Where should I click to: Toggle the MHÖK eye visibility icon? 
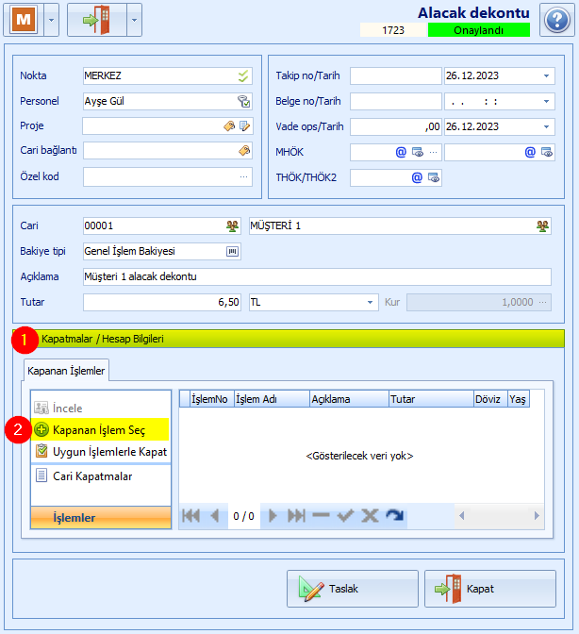pyautogui.click(x=417, y=151)
